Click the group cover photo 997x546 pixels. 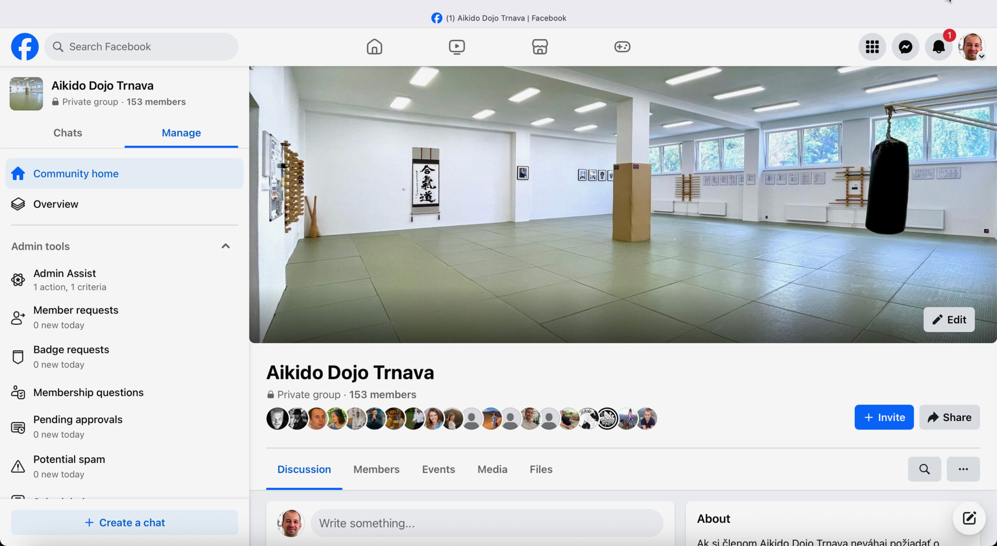623,204
